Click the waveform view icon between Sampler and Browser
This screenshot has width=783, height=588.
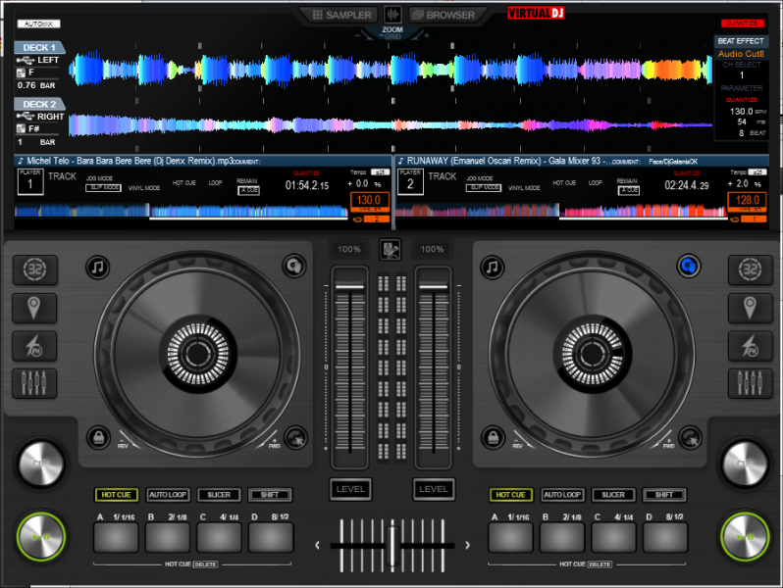(392, 15)
